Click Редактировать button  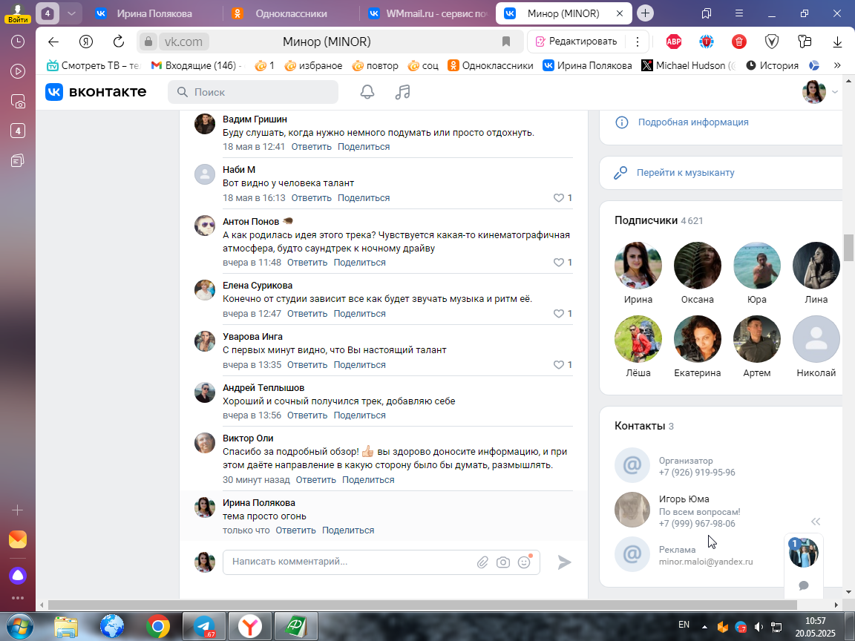coord(577,42)
